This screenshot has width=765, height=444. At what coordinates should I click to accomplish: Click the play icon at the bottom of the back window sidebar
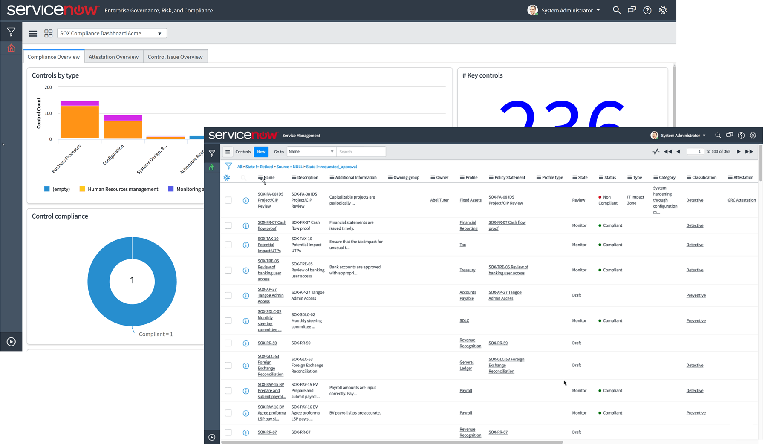[11, 342]
